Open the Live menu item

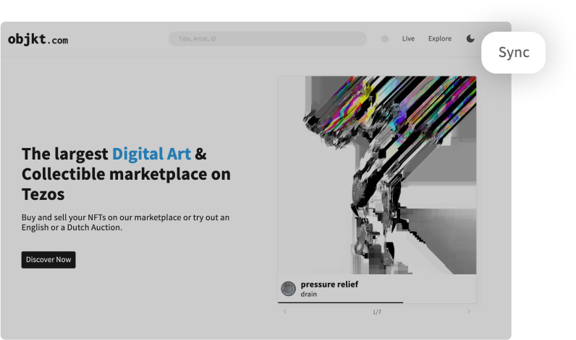pos(408,39)
